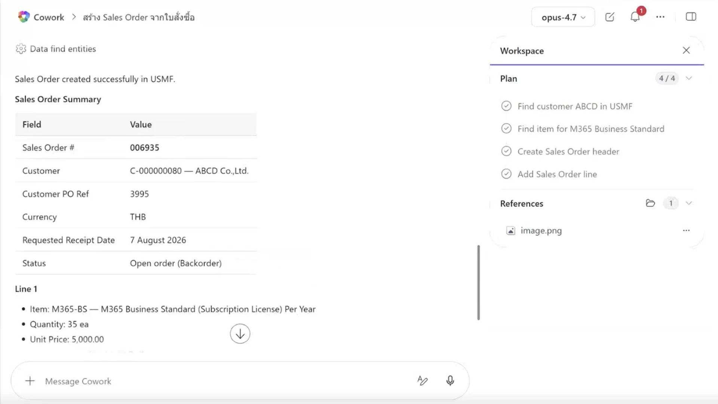The height and width of the screenshot is (404, 718).
Task: Click the Sales Order created successfully message
Action: (95, 79)
